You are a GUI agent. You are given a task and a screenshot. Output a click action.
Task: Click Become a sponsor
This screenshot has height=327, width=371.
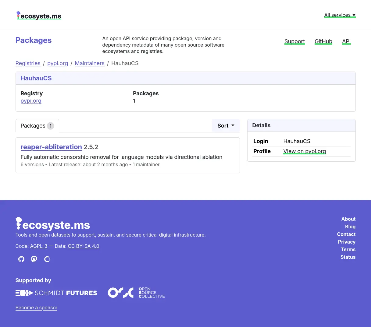click(36, 308)
